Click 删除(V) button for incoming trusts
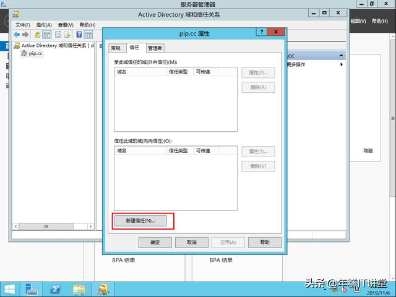Screen dimensions: 396x297 click(258, 166)
